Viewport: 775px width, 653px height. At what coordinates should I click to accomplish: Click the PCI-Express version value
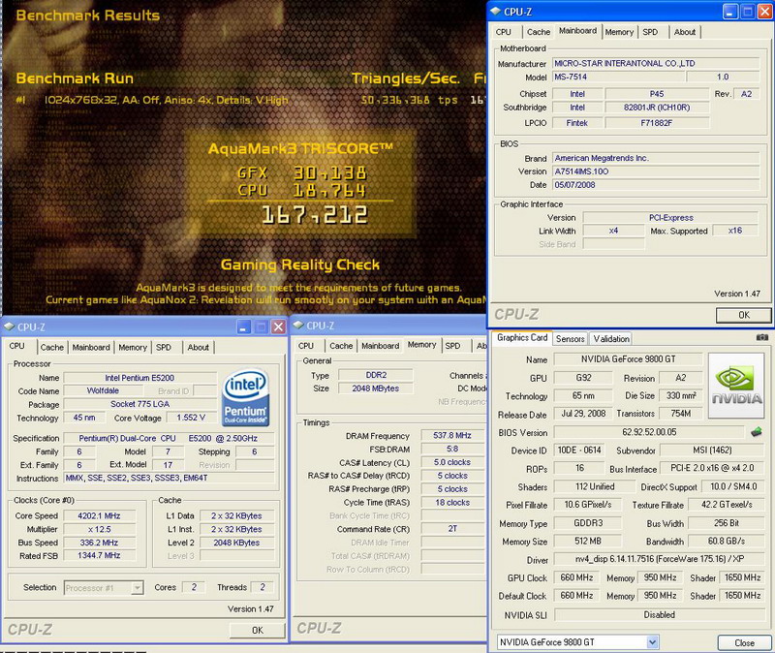(x=670, y=217)
